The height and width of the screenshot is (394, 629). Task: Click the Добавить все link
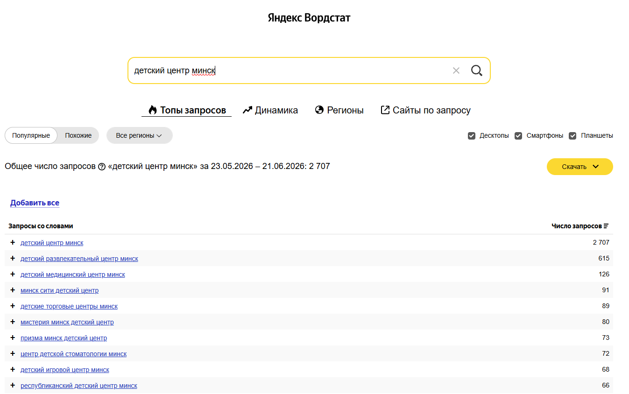[35, 203]
